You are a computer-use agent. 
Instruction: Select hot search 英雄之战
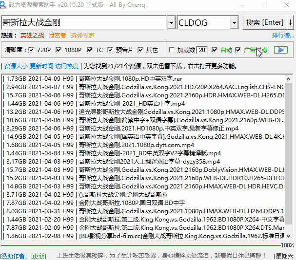32,35
